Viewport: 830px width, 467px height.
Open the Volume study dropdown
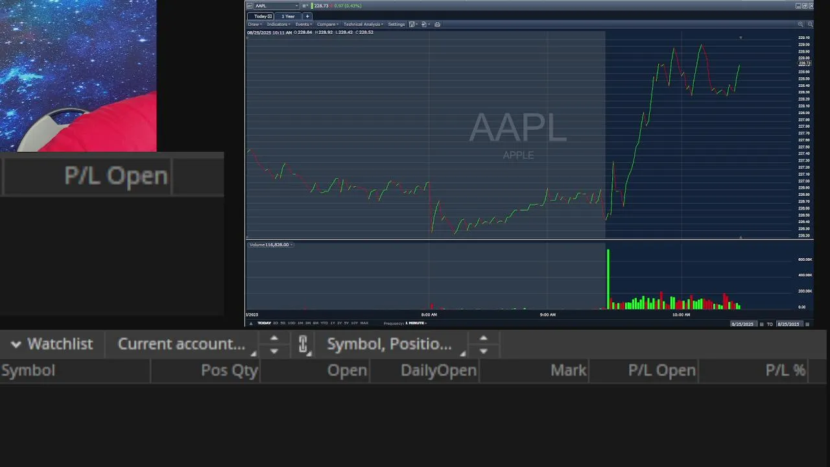pyautogui.click(x=292, y=245)
